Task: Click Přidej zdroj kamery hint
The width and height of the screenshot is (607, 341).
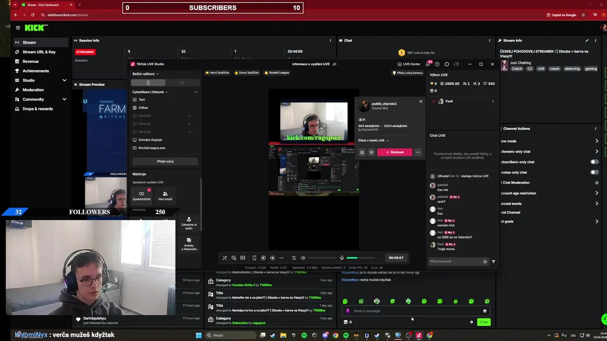Action: [408, 73]
